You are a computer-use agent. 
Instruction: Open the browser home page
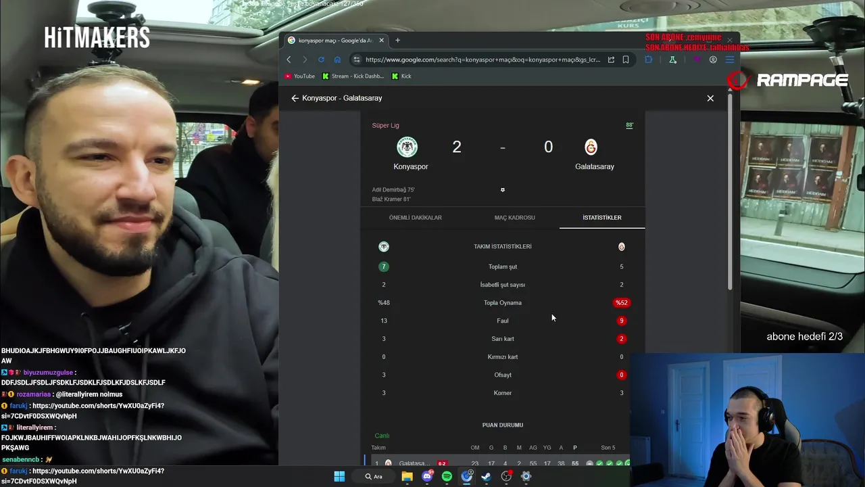tap(337, 60)
